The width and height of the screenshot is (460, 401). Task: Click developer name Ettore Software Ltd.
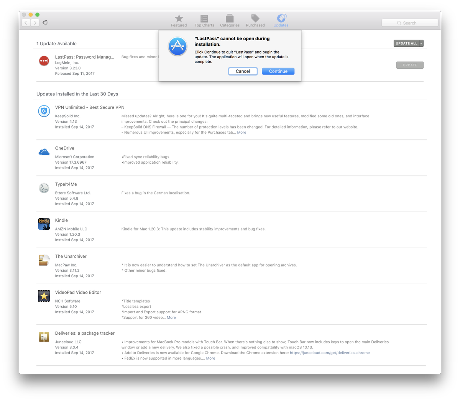pyautogui.click(x=73, y=193)
